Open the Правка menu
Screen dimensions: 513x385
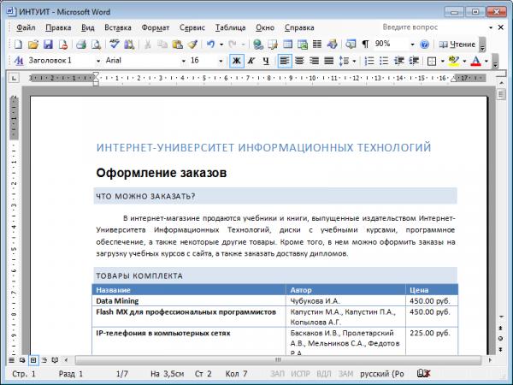pos(58,27)
